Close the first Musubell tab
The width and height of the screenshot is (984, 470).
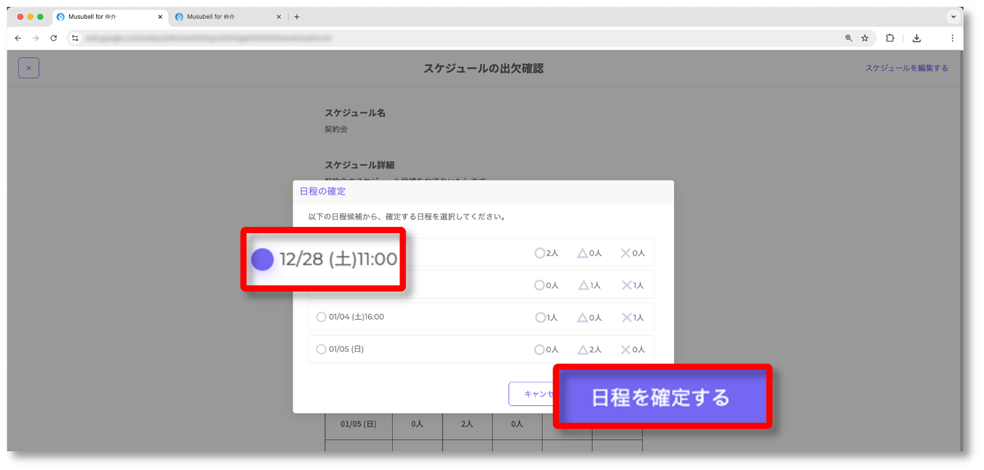pyautogui.click(x=160, y=17)
